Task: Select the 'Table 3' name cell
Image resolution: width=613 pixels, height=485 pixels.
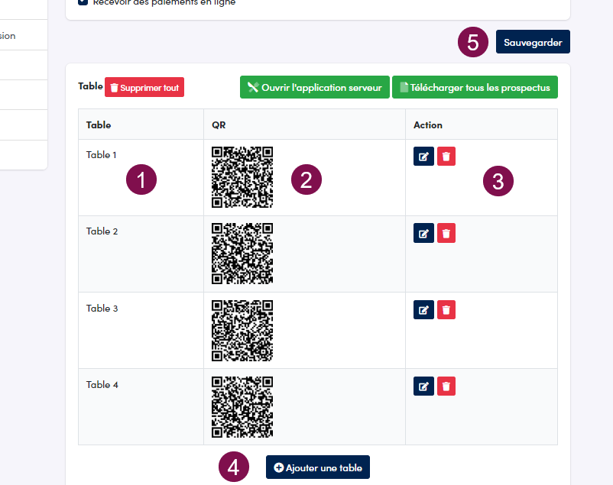Action: click(x=141, y=331)
